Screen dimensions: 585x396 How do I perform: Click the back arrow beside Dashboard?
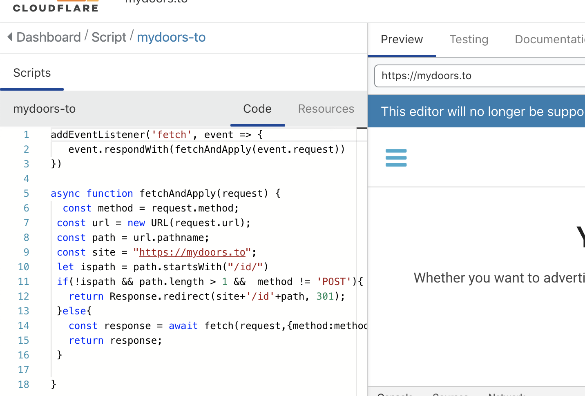(x=10, y=37)
